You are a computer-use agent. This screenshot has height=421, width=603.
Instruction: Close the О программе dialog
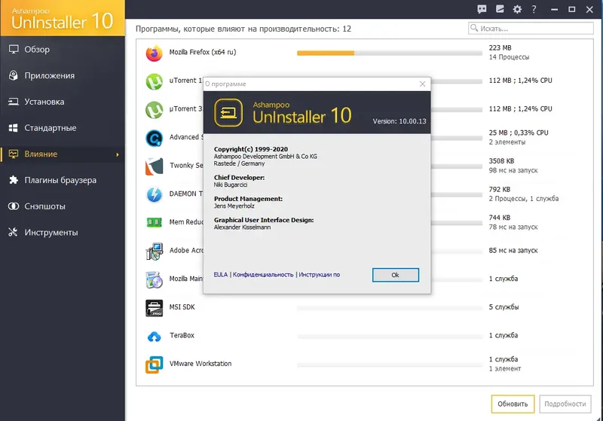point(422,84)
